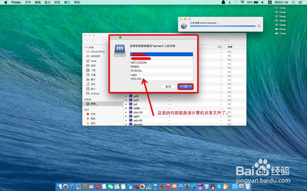The height and width of the screenshot is (191, 307).
Task: Cancel the smb://servers connection progress
Action: 259,26
